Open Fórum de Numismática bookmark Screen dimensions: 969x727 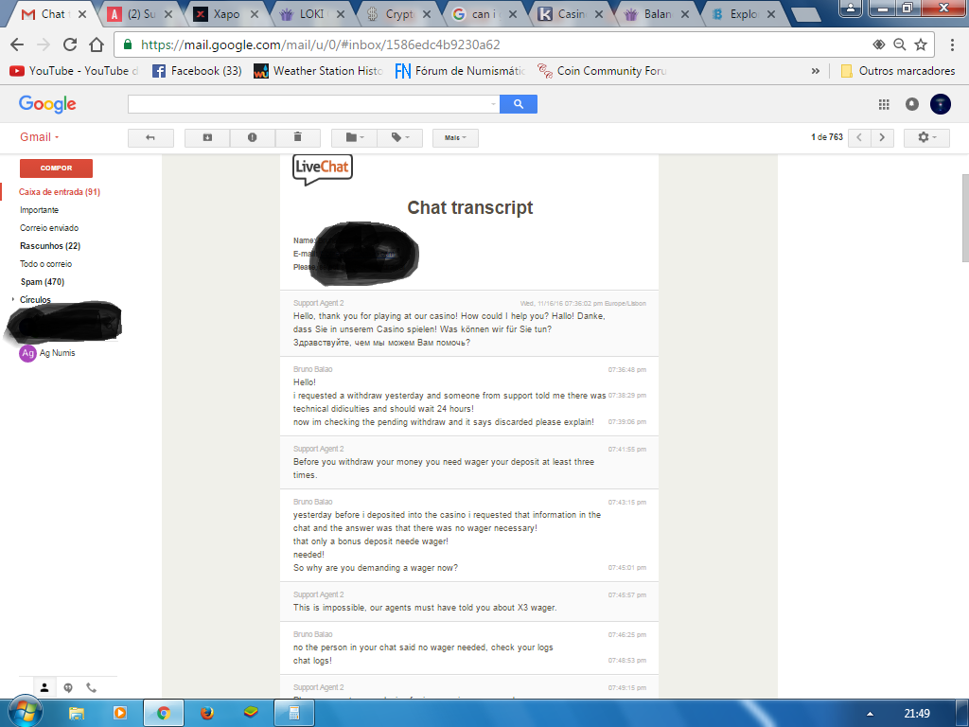point(460,71)
